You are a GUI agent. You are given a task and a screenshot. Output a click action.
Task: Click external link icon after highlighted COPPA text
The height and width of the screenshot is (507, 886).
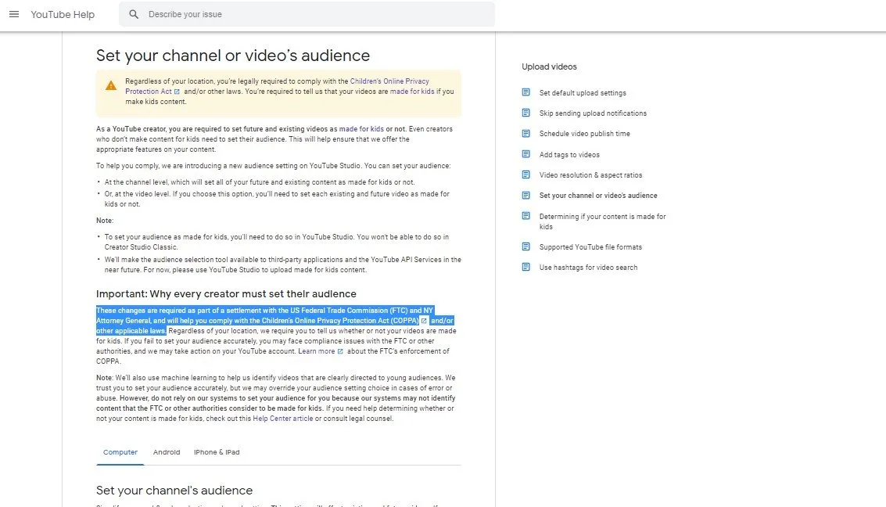click(x=424, y=321)
